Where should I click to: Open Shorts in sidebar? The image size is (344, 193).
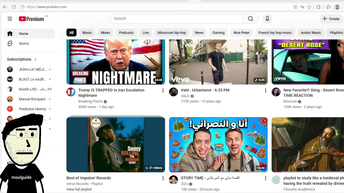pos(29,43)
